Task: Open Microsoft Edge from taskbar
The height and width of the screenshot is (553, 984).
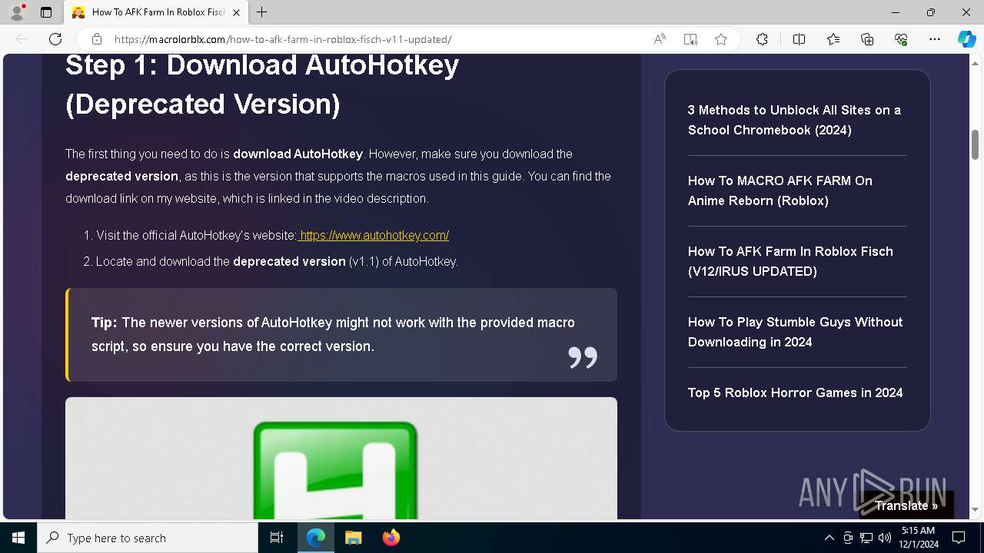Action: pos(316,538)
